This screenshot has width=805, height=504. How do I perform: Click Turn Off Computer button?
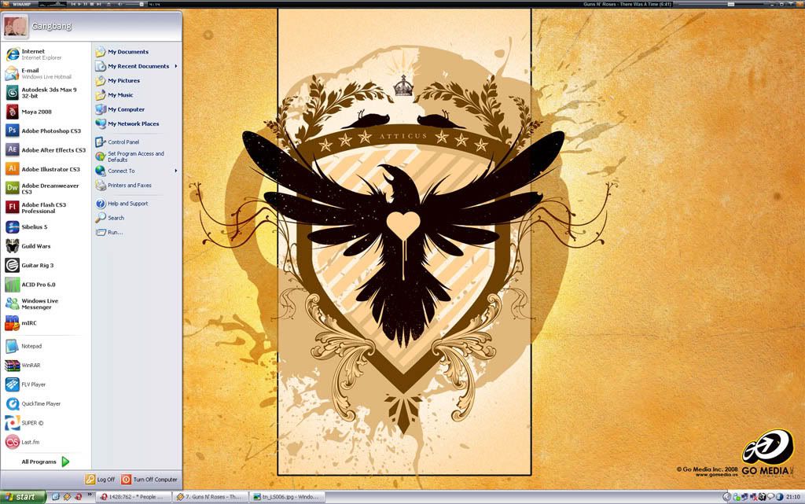[x=149, y=480]
